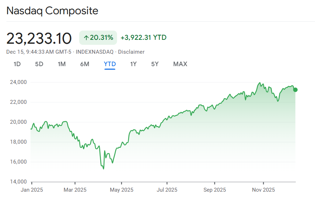Screen dimensions: 315x197
Task: Click the May 2025 axis label
Action: point(121,190)
